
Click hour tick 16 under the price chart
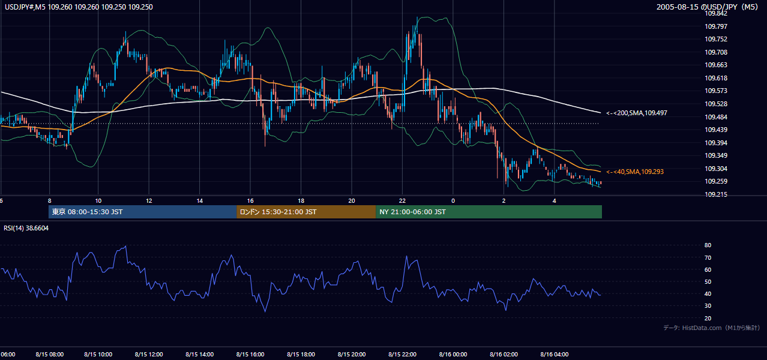[250, 200]
